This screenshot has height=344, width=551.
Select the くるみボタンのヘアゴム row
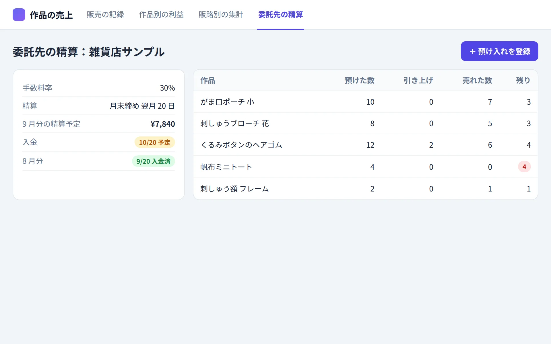366,145
